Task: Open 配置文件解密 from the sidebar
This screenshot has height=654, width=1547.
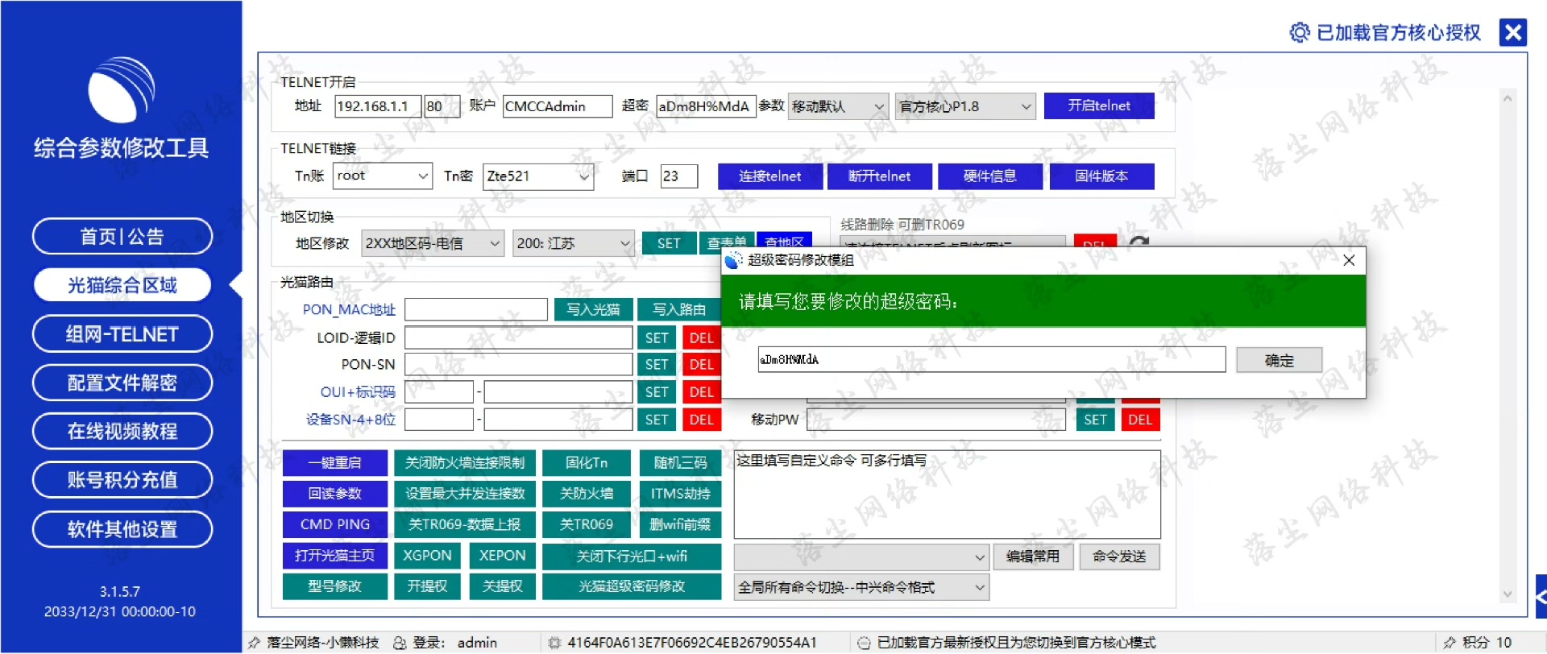Action: [122, 383]
